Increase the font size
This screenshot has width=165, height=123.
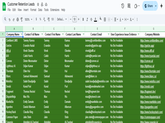79,19
